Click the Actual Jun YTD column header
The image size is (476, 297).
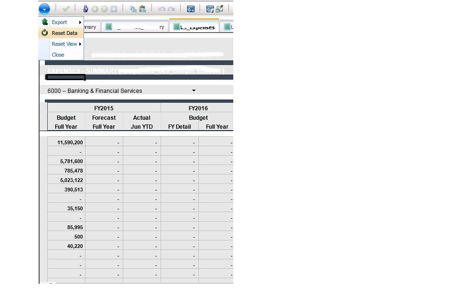(x=142, y=122)
